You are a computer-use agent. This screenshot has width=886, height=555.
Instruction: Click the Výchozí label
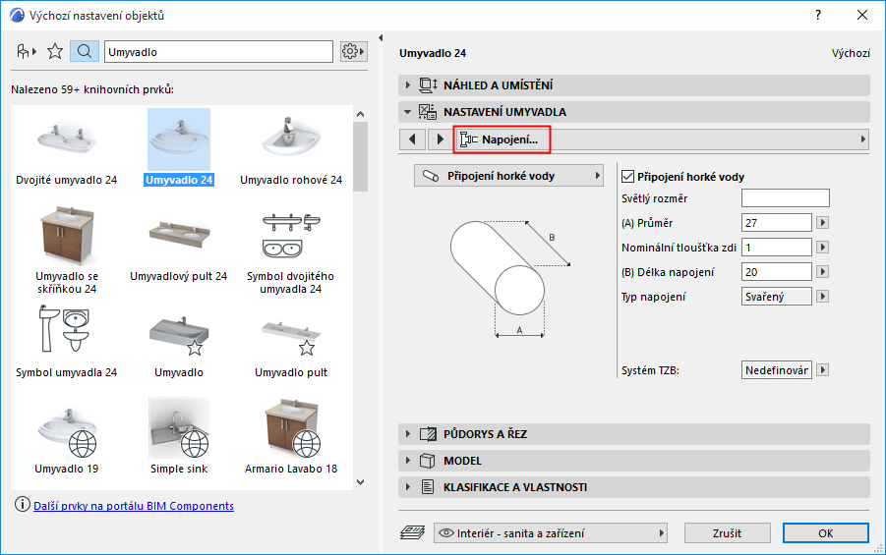pos(851,53)
